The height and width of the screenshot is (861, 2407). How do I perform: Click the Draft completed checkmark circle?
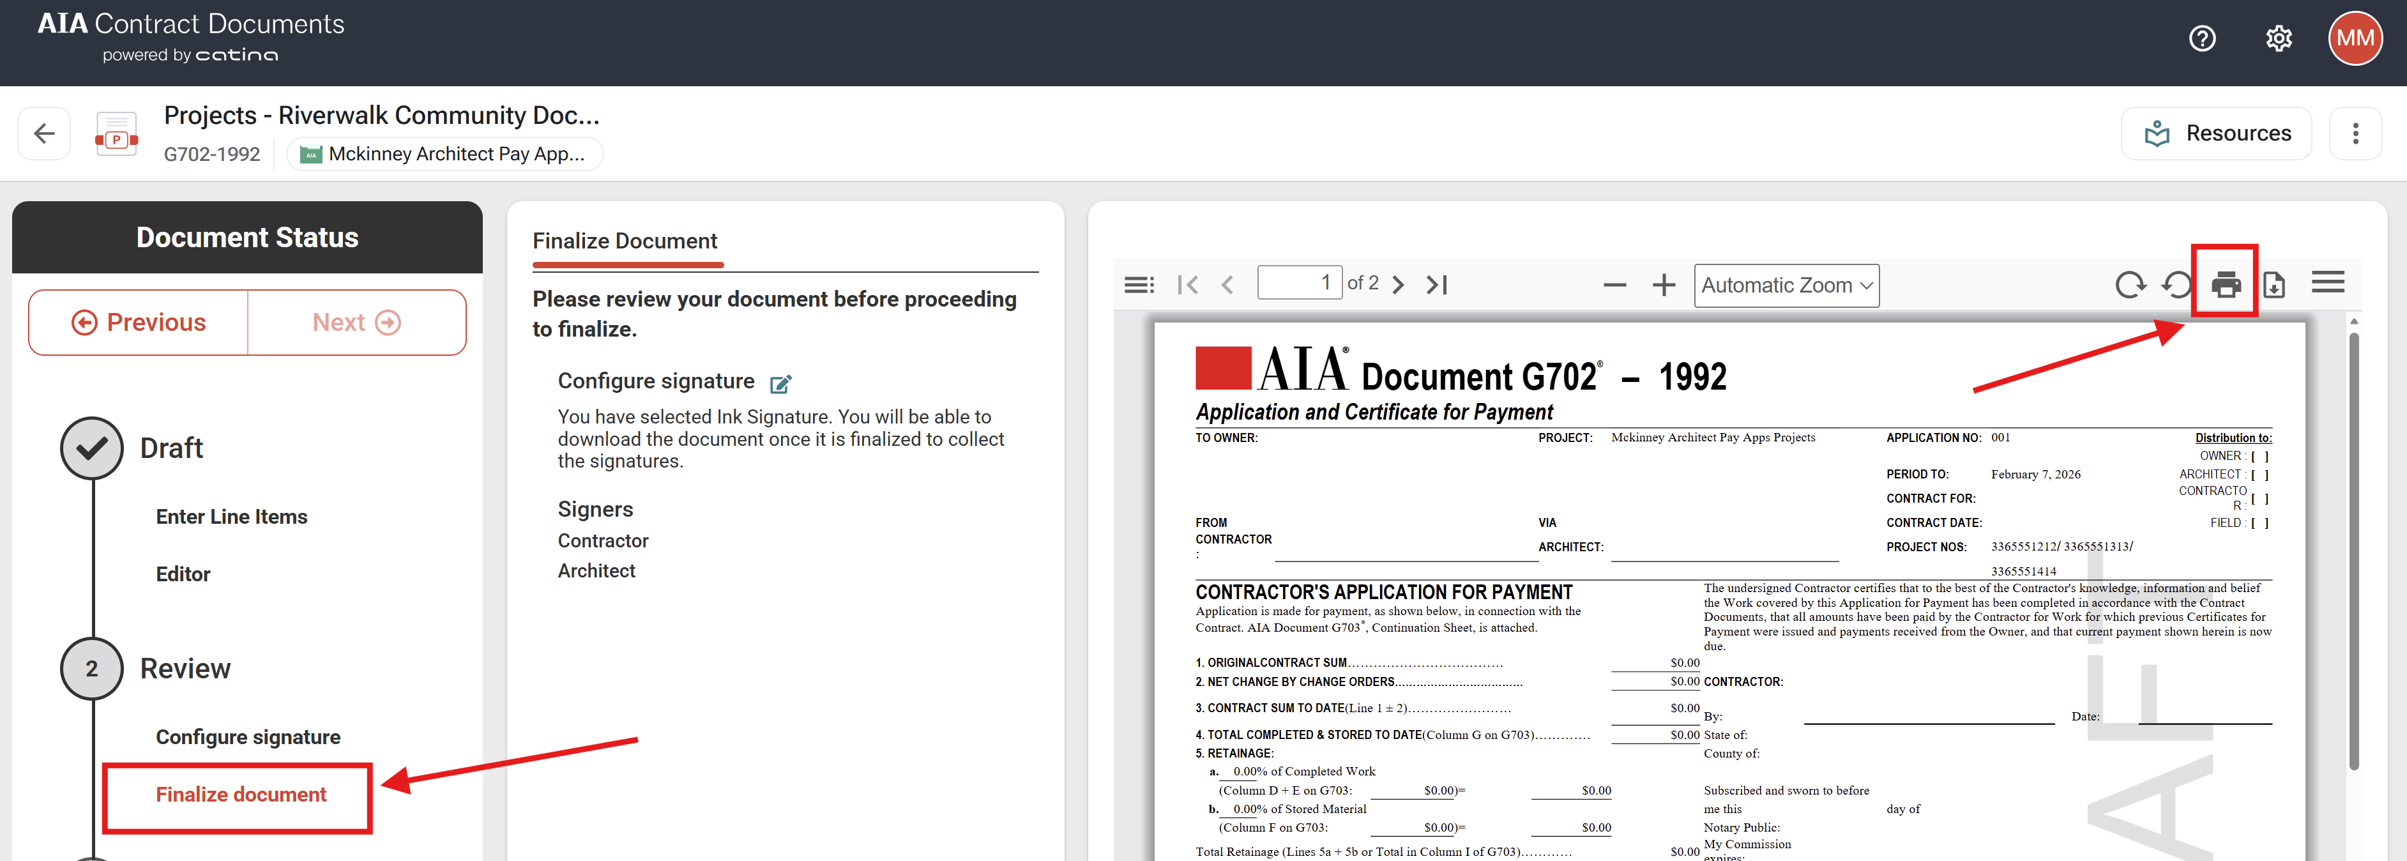point(91,449)
